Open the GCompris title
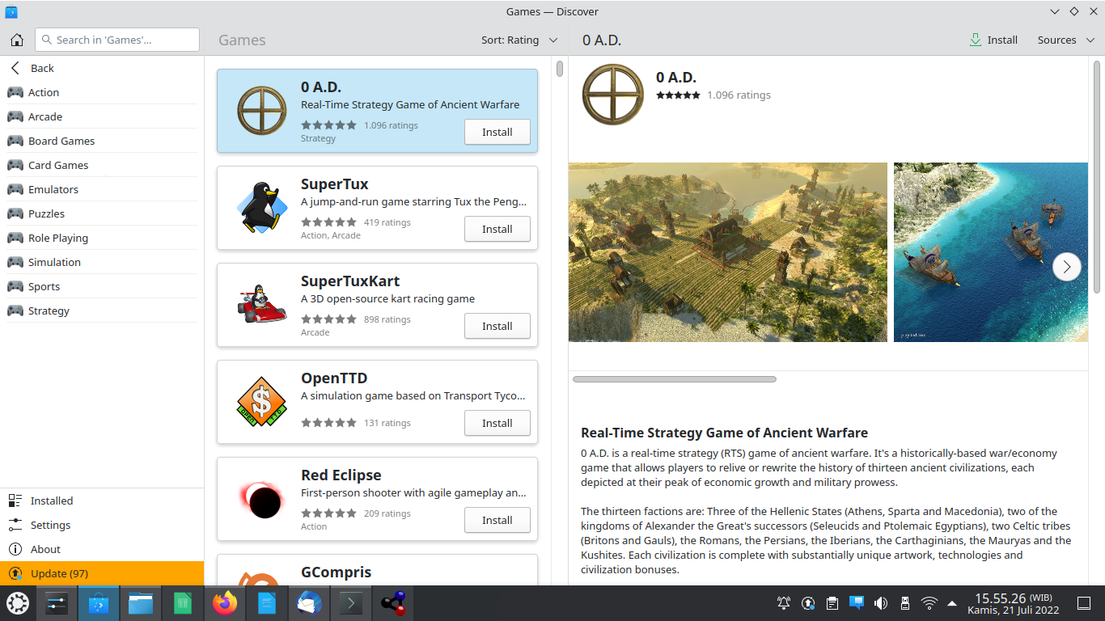The width and height of the screenshot is (1105, 621). coord(336,572)
